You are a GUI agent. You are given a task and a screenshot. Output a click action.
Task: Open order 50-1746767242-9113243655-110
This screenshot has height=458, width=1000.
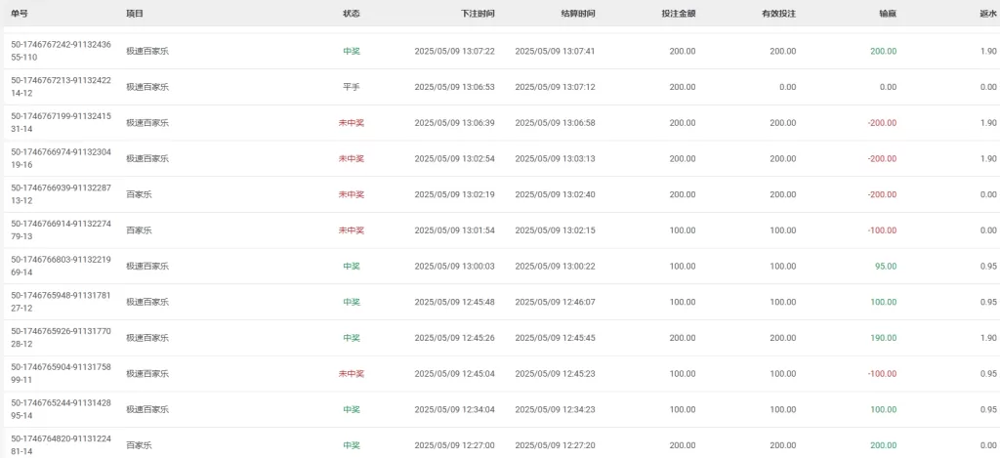pos(55,51)
